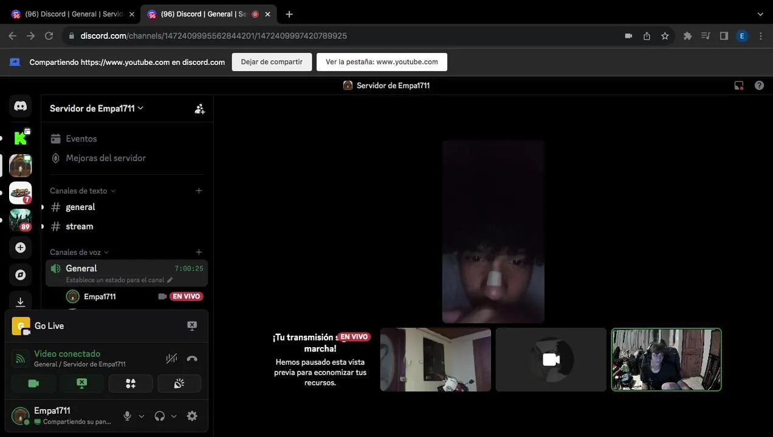Screen dimensions: 773x437
Task: Click the discord.com address bar
Action: pyautogui.click(x=213, y=36)
